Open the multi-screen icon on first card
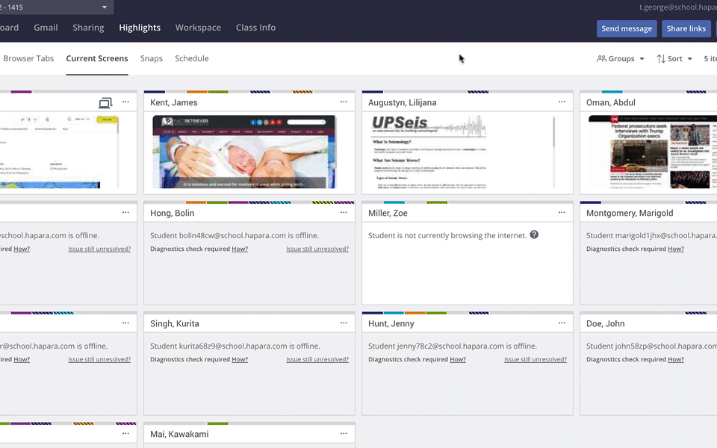 coord(105,103)
